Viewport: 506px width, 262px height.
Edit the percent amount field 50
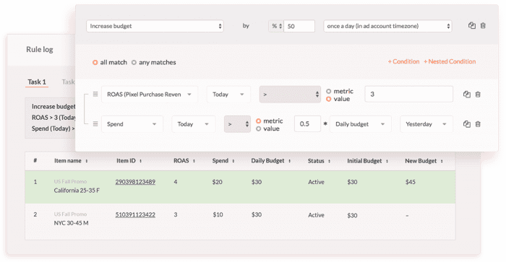(x=299, y=26)
